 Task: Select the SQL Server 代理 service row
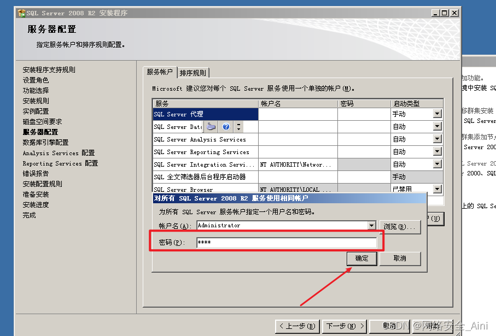point(206,114)
